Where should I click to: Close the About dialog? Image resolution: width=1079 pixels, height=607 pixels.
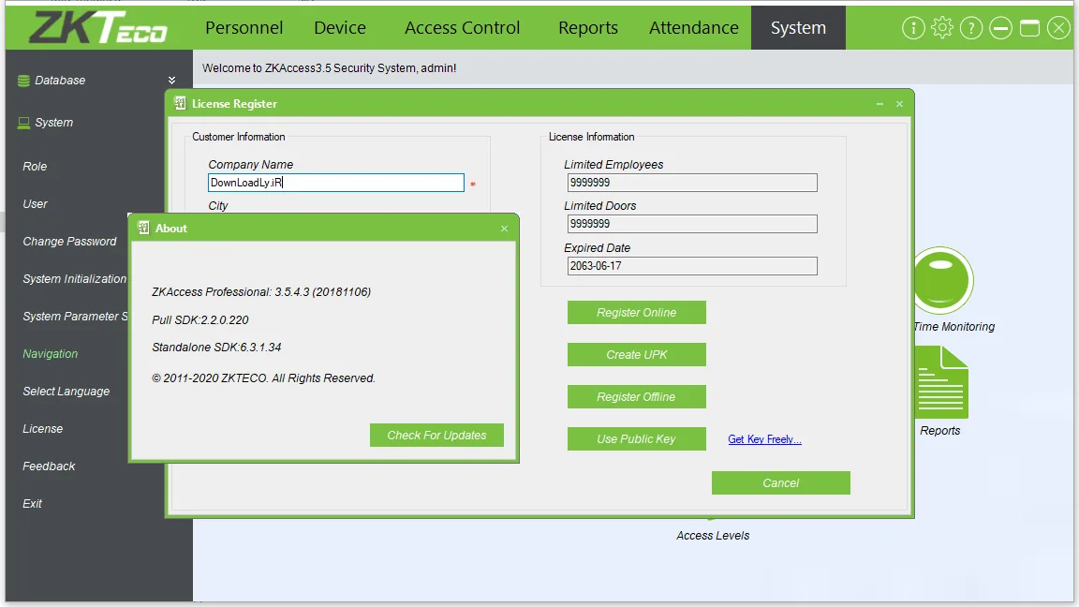pos(505,229)
